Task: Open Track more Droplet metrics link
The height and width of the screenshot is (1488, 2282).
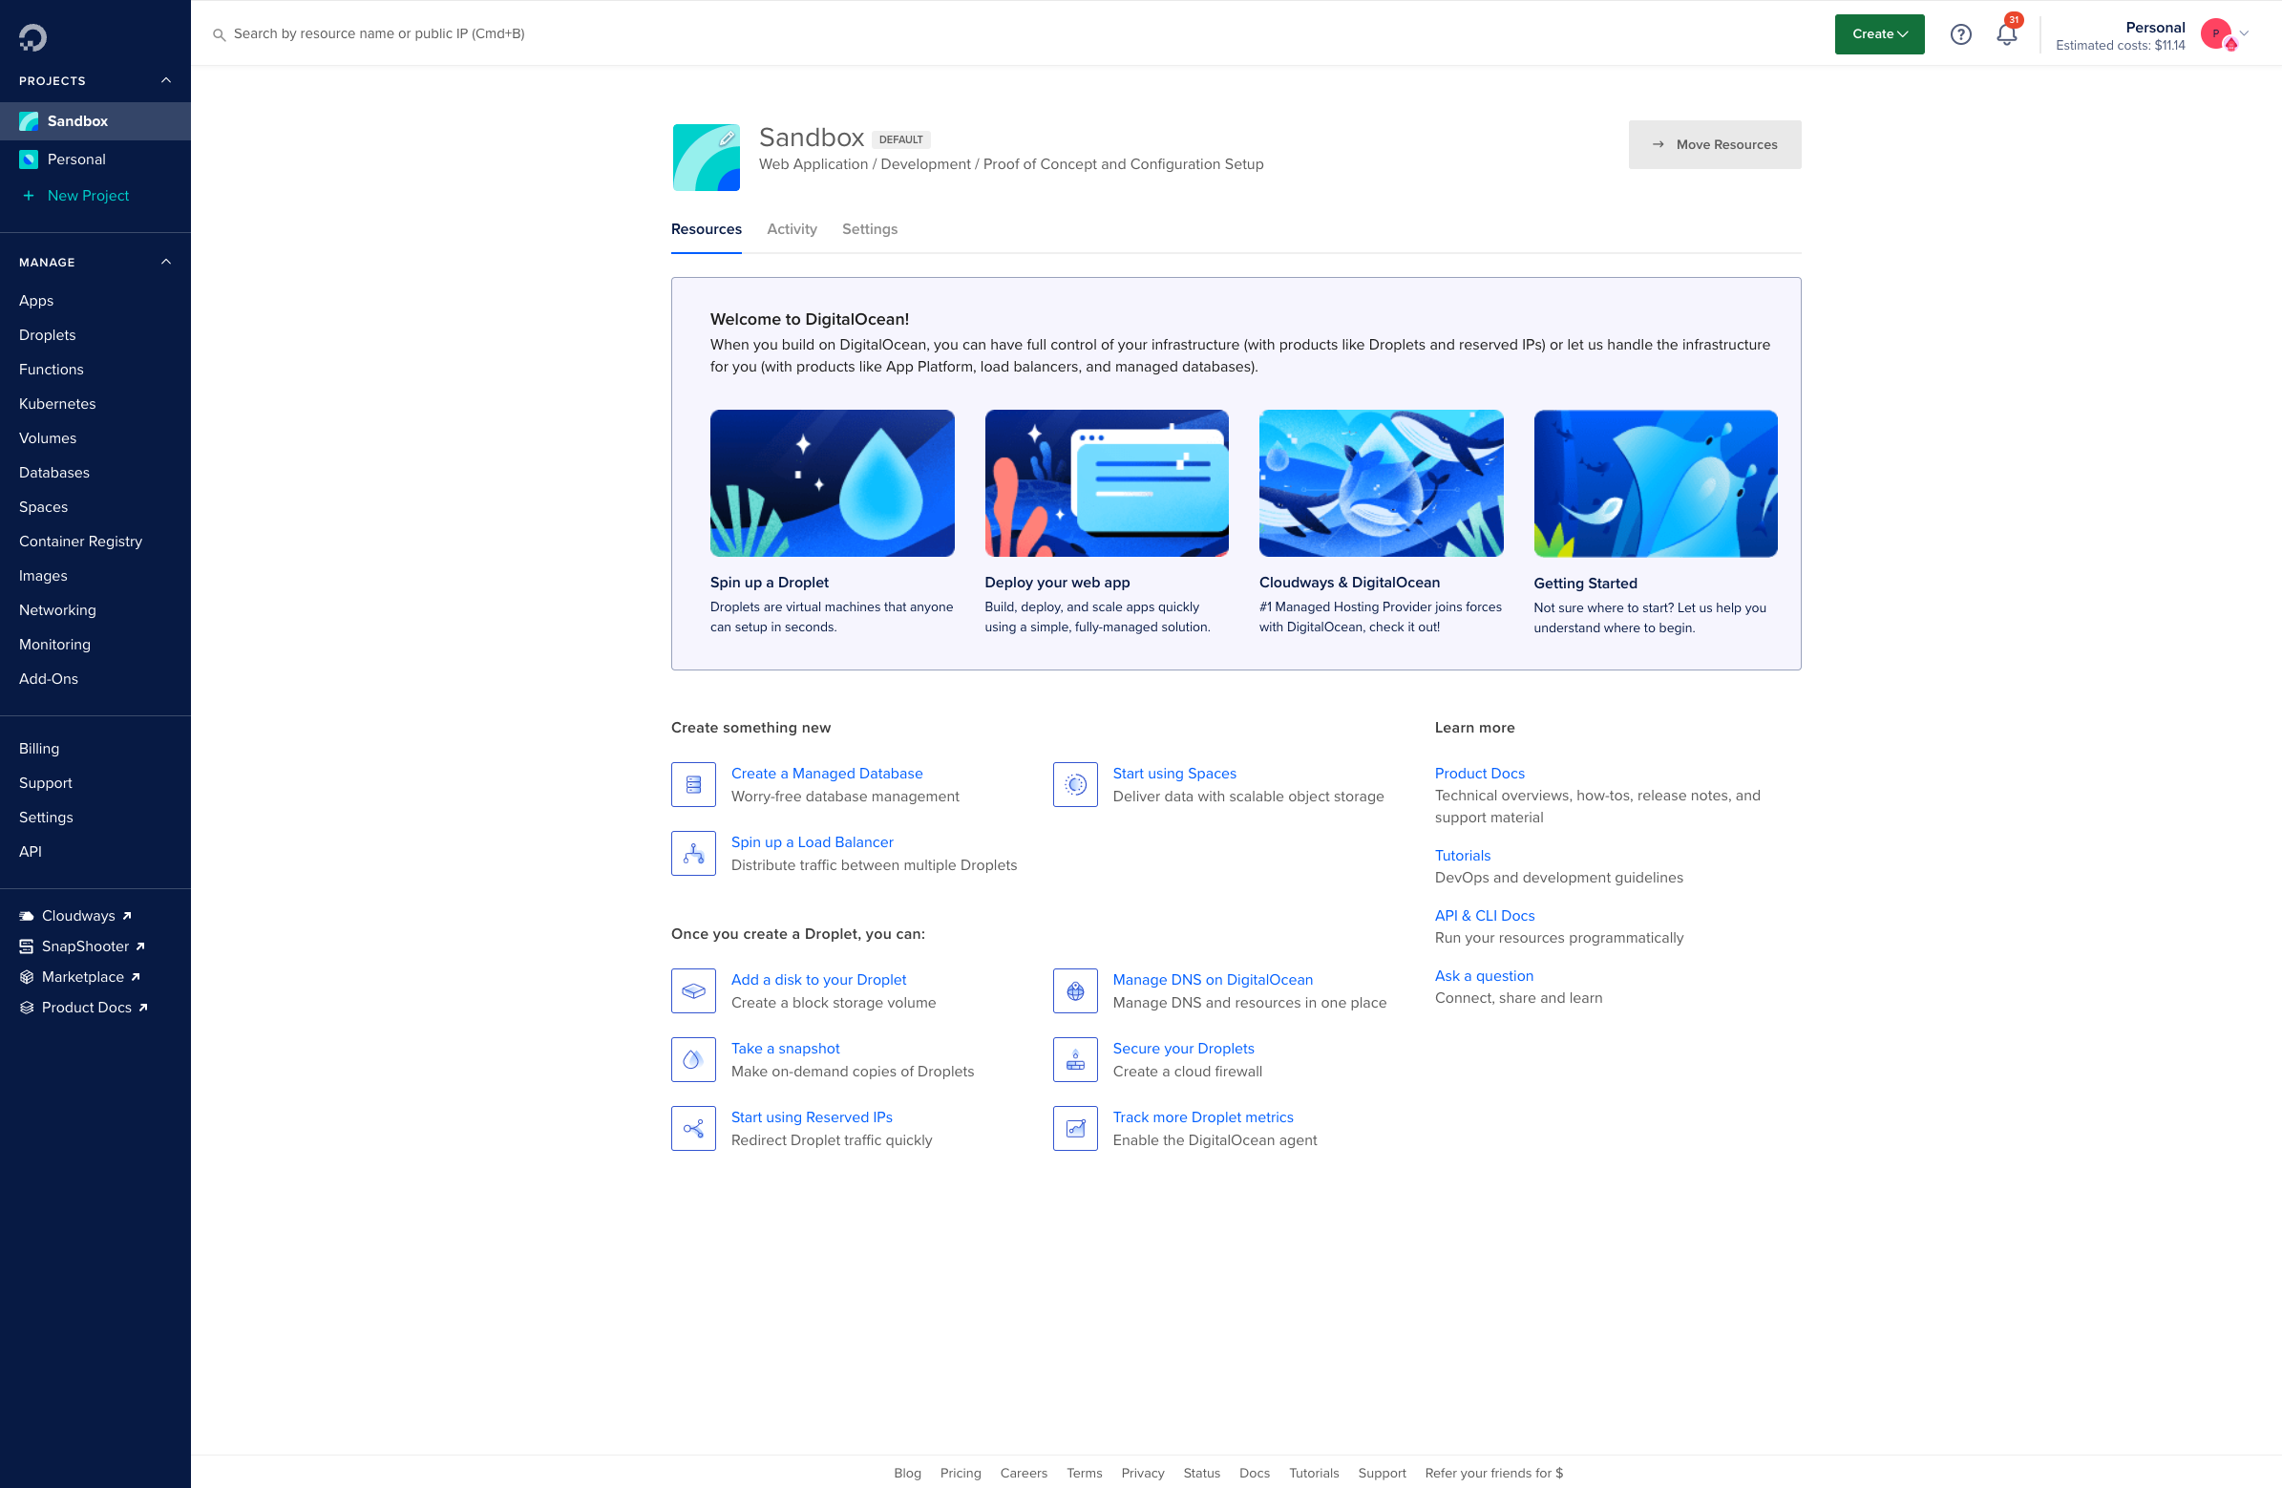Action: (x=1202, y=1116)
